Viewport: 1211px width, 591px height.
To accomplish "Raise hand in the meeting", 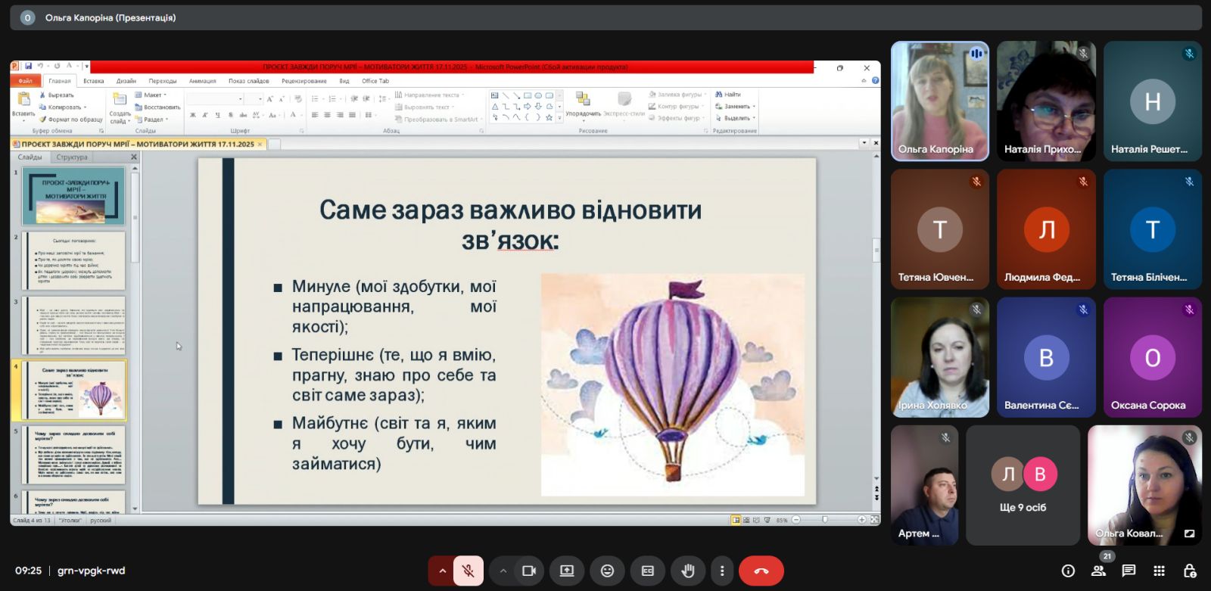I will tap(688, 571).
